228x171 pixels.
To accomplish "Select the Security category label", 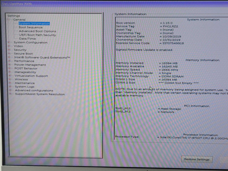I will (20, 50).
